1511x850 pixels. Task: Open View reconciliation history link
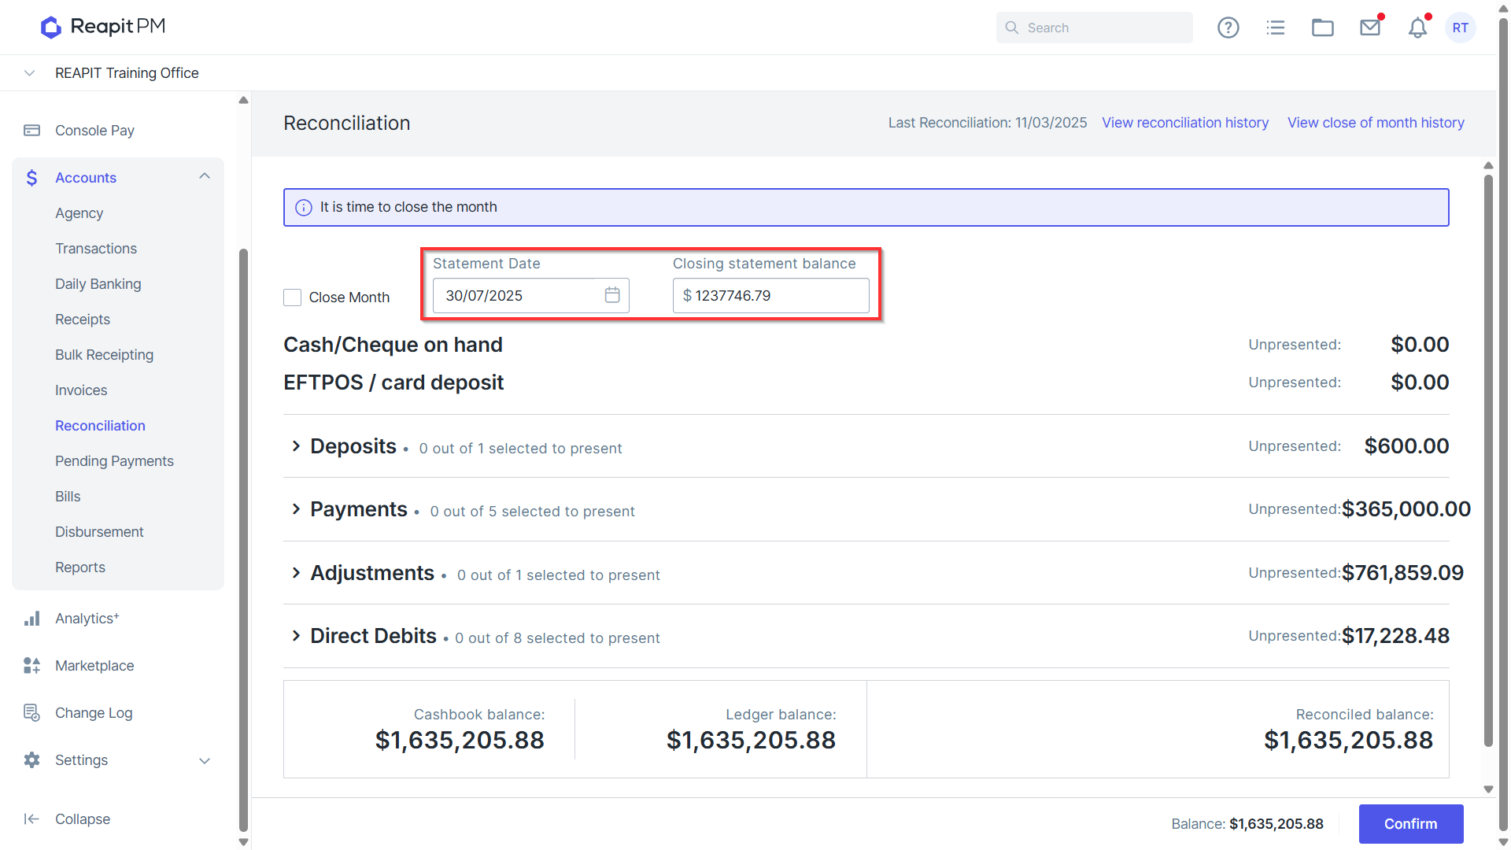[x=1185, y=123]
